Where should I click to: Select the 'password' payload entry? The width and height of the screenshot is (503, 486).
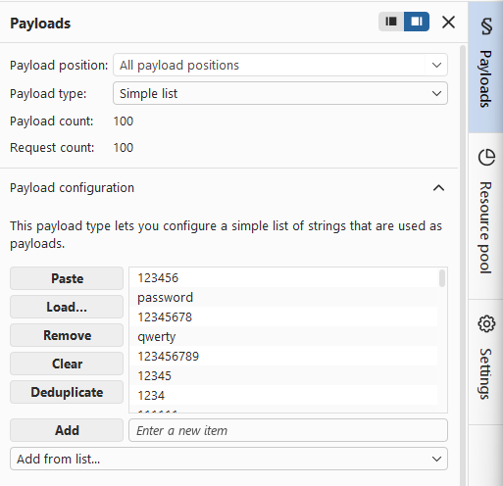[283, 297]
